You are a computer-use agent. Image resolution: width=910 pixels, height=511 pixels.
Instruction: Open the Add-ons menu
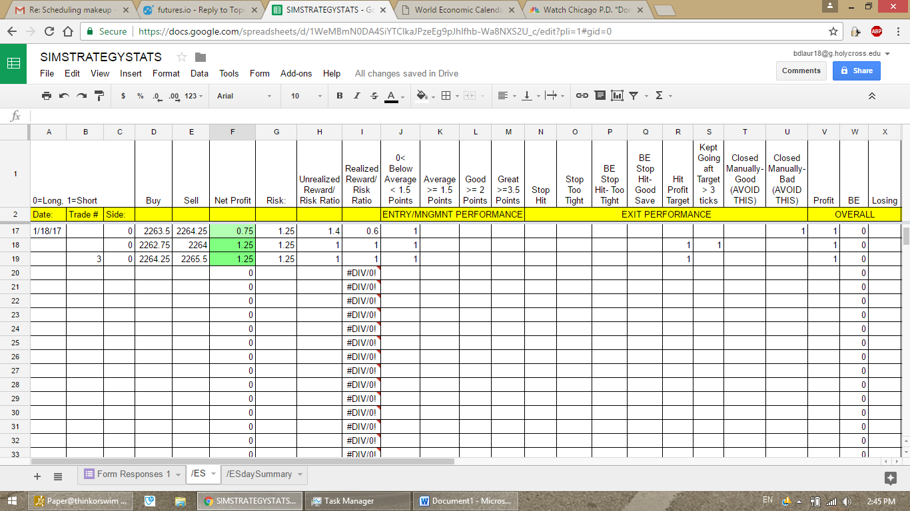coord(296,73)
